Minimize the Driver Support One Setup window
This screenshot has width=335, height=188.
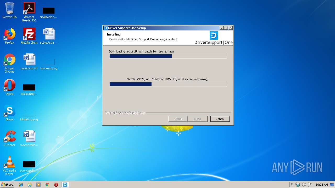[221, 28]
